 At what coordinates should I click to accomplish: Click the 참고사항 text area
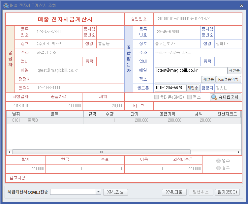(x=136, y=178)
